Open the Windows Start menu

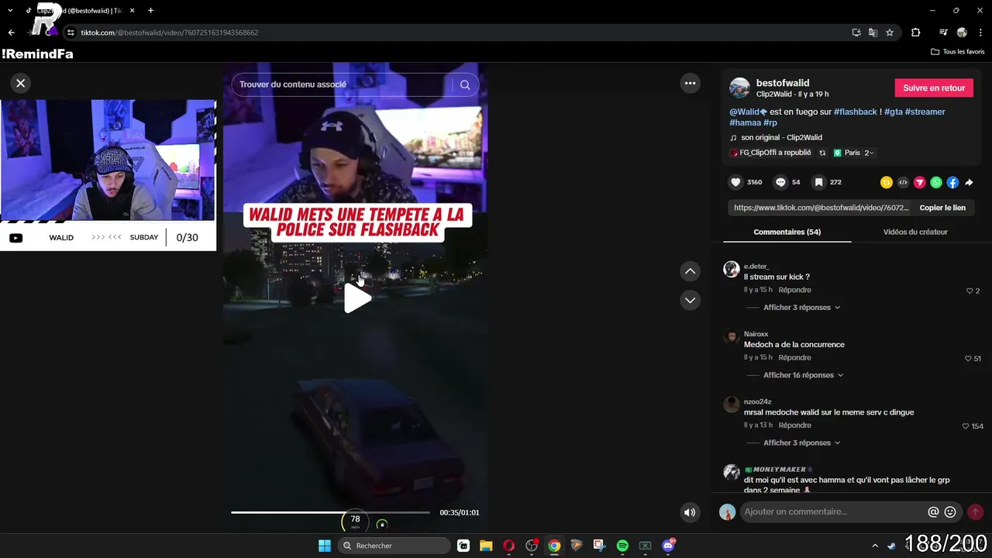tap(325, 546)
